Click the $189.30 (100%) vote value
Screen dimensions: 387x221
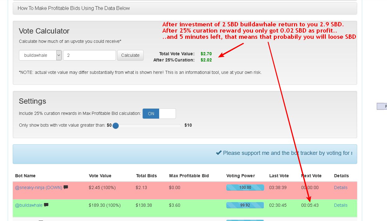(104, 205)
